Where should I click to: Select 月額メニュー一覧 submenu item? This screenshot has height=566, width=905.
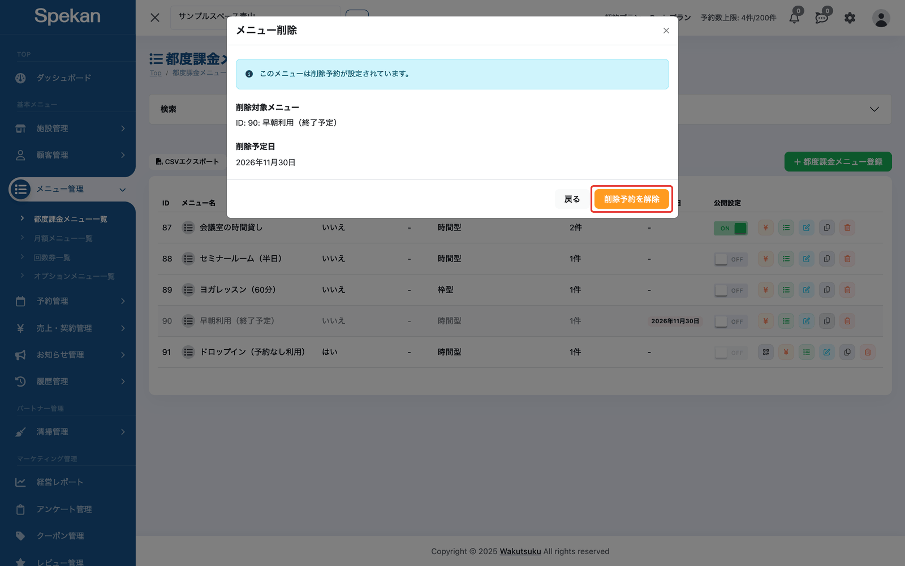tap(63, 238)
